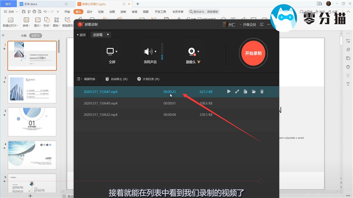Click the file icon in selected video row
This screenshot has width=353, height=198.
245,92
